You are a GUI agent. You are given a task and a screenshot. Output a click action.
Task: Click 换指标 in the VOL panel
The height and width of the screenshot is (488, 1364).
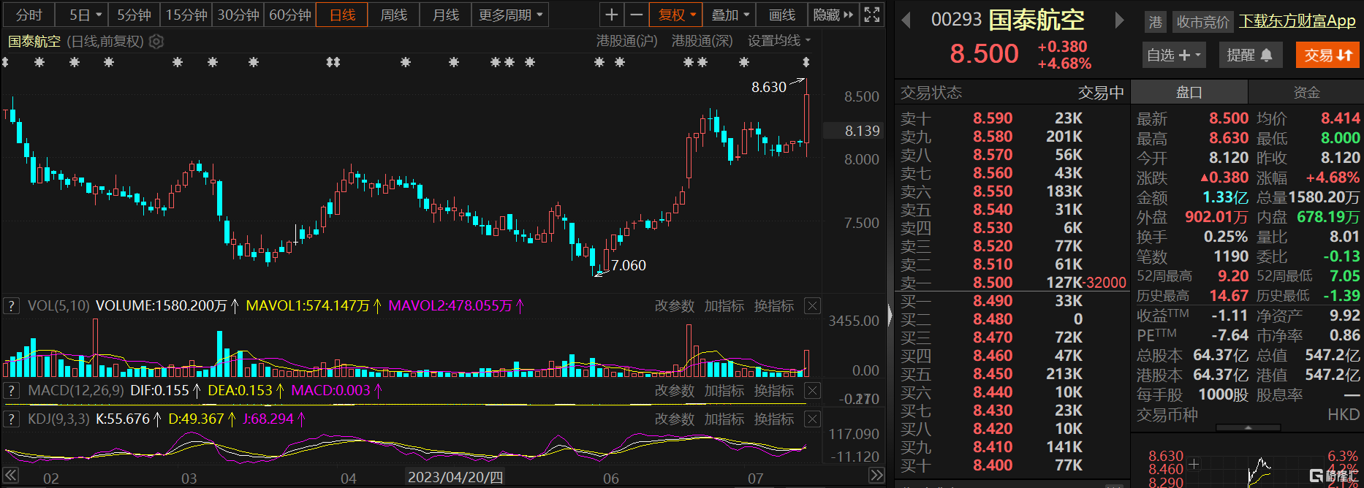[x=774, y=306]
